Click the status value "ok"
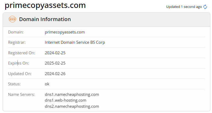 point(47,84)
